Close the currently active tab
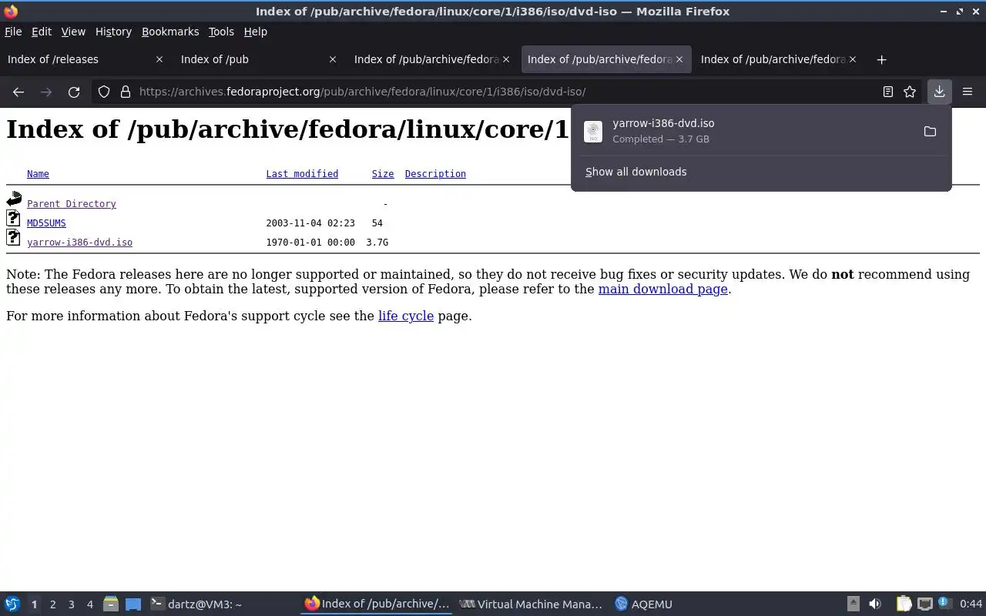This screenshot has width=986, height=616. pyautogui.click(x=679, y=59)
